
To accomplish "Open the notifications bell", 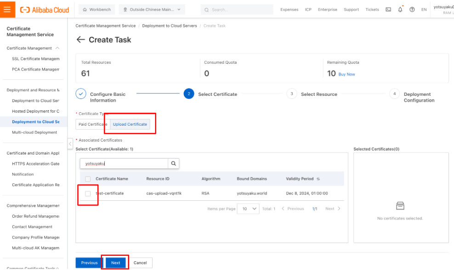I will point(400,10).
